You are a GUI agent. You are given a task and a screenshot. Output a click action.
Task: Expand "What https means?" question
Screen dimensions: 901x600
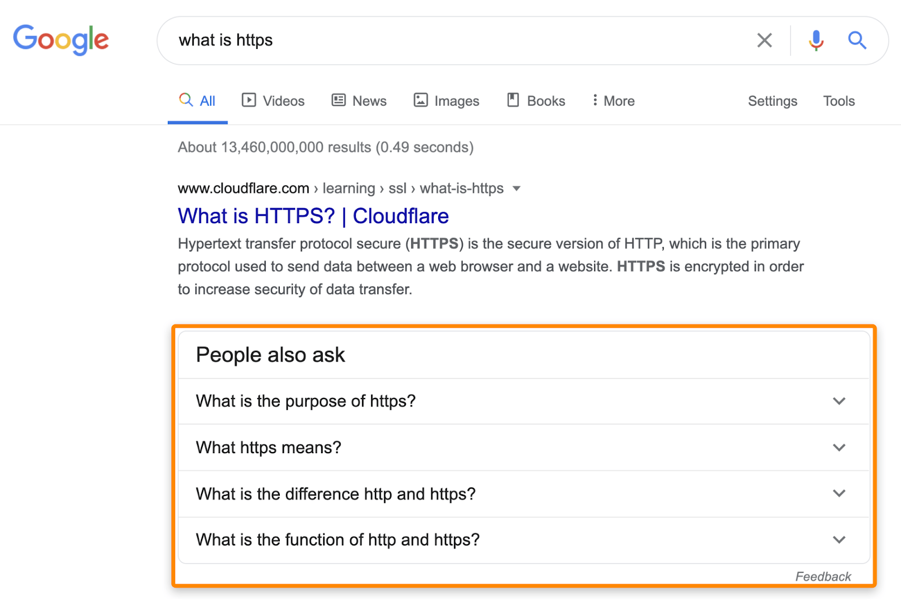839,448
